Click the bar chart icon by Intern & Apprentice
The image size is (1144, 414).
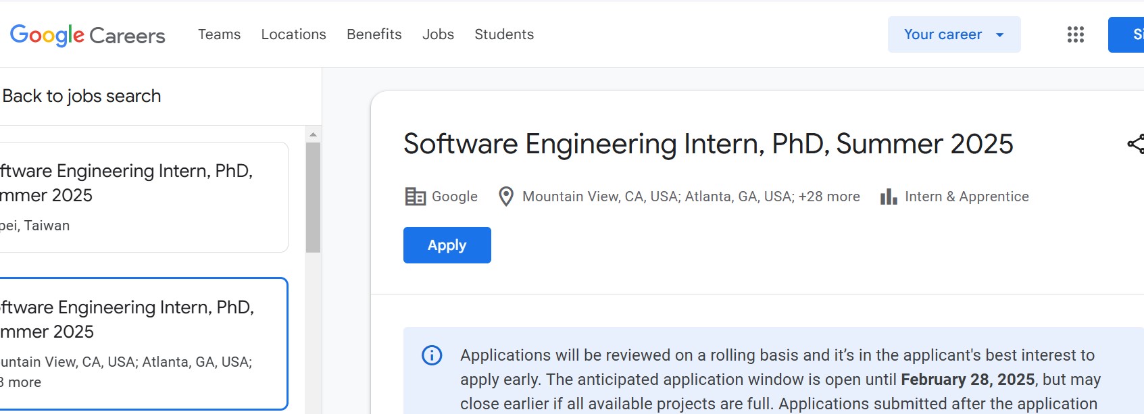pyautogui.click(x=889, y=197)
